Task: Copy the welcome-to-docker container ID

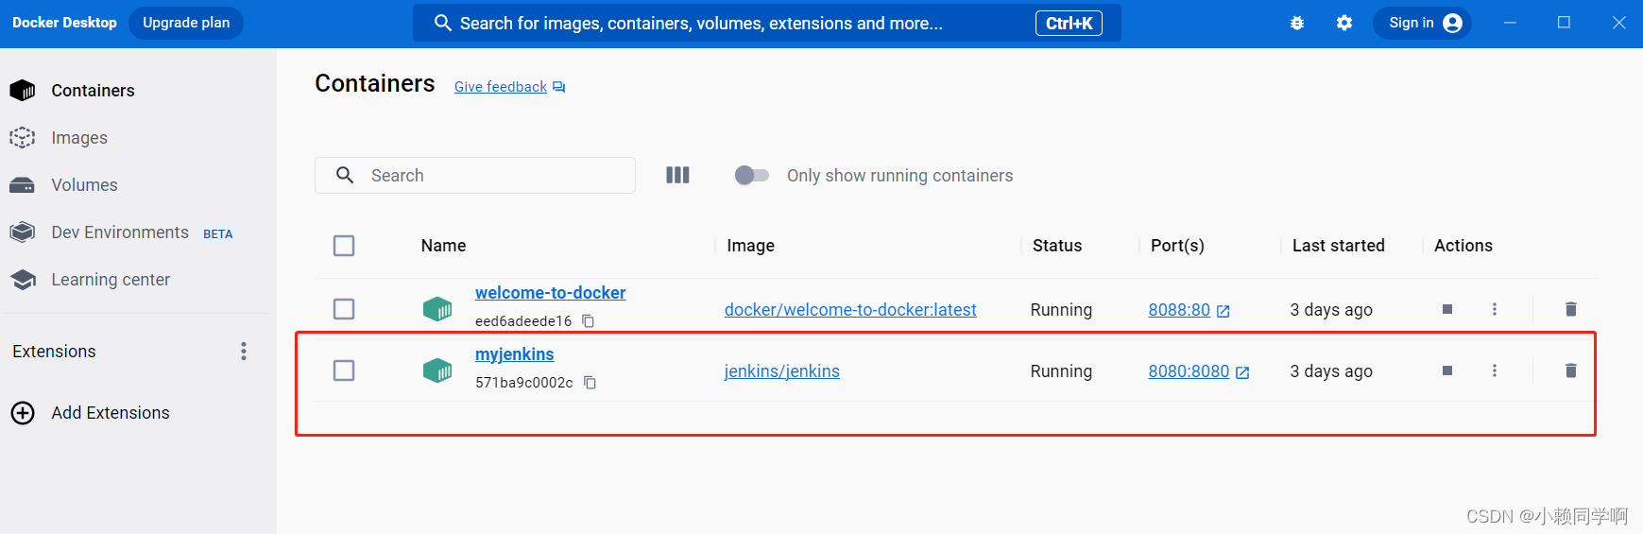Action: 588,321
